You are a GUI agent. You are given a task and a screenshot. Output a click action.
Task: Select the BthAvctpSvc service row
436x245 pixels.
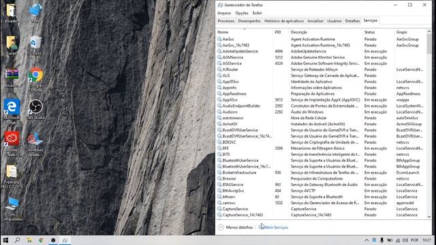pyautogui.click(x=321, y=191)
